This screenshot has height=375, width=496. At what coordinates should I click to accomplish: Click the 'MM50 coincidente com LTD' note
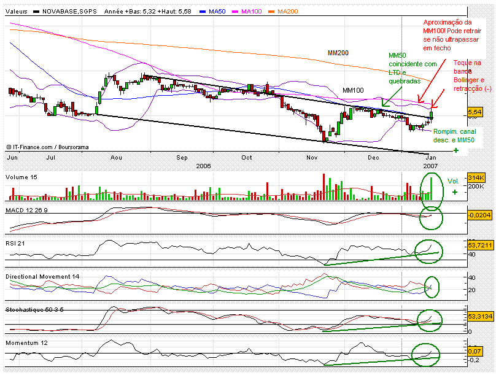coord(413,68)
